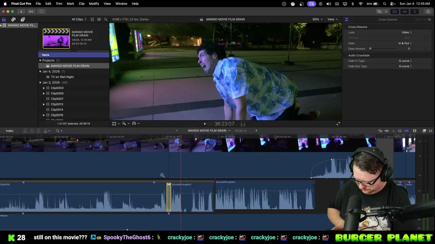Open the Final Cut Pro menu
Screen dimensions: 435x244
pos(21,4)
